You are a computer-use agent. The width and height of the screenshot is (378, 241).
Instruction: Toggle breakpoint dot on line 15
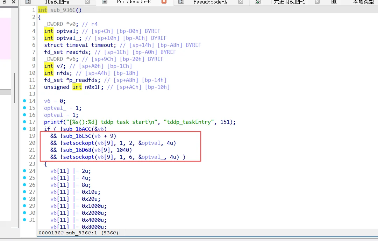coord(24,108)
